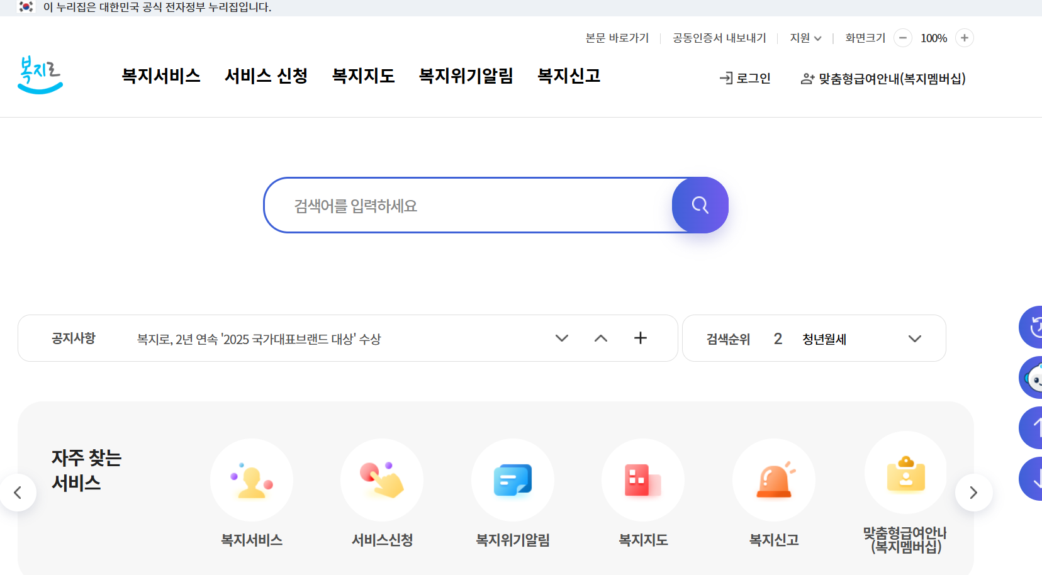Click the 복지위기알림 label under shortcut
The height and width of the screenshot is (575, 1042).
pos(513,540)
